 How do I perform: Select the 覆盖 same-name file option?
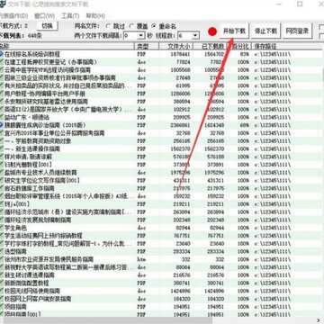click(131, 26)
